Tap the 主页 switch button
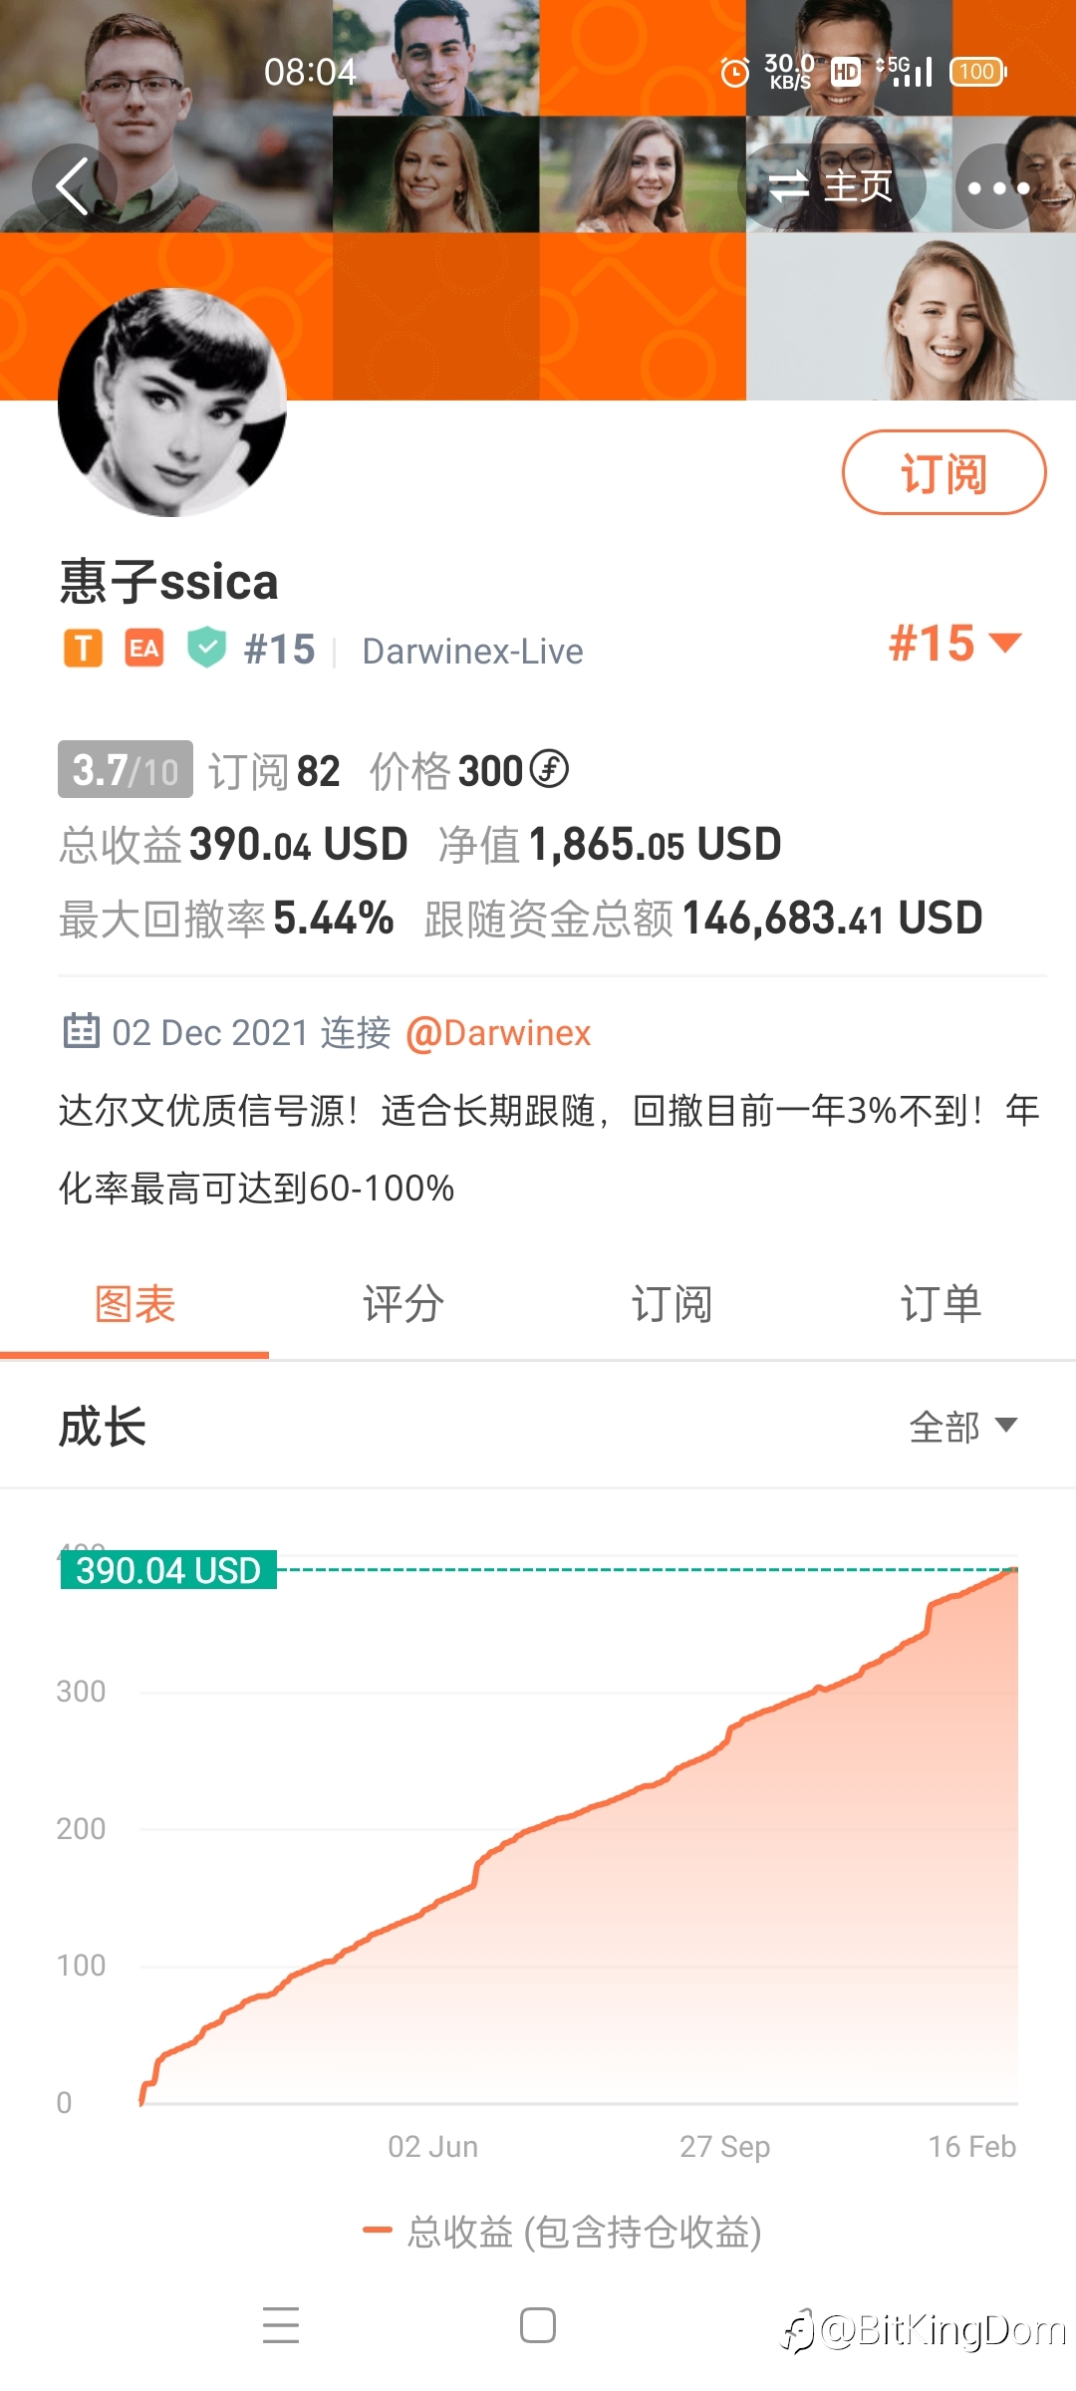1076x2391 pixels. point(833,186)
